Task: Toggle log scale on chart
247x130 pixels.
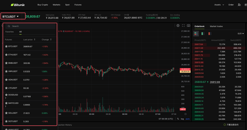Action: coord(182,119)
